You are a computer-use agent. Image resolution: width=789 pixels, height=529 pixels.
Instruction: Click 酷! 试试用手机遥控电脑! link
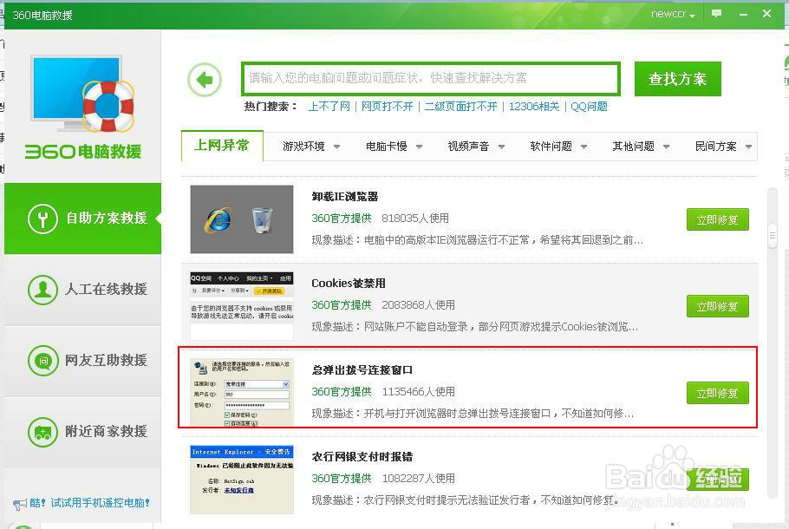tap(89, 503)
